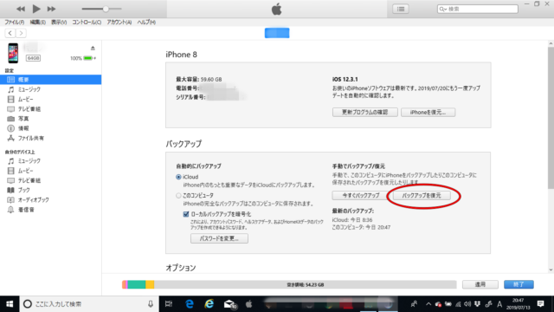Go forward with the right navigation chevron
Viewport: 554px width, 312px height.
(x=21, y=33)
